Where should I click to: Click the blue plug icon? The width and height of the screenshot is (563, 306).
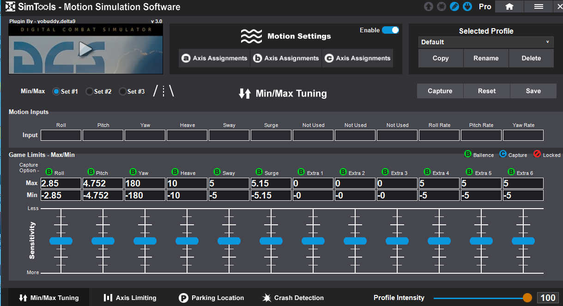(x=467, y=7)
